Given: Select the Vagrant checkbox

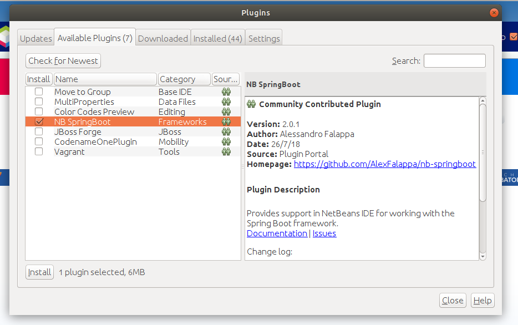Looking at the screenshot, I should 38,151.
